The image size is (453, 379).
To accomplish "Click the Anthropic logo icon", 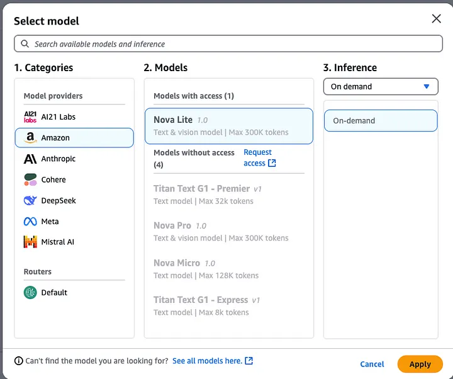I will 30,159.
